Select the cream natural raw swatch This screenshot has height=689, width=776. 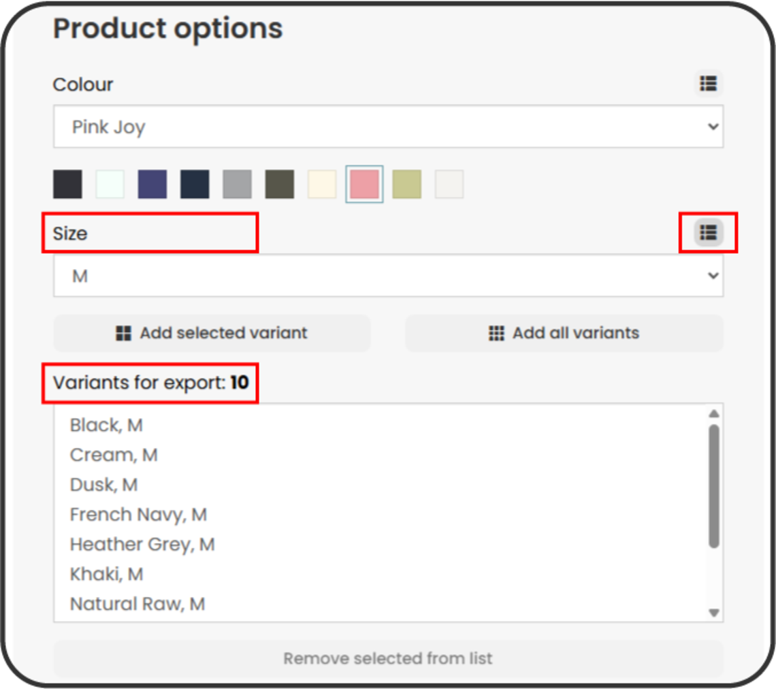[x=322, y=185]
